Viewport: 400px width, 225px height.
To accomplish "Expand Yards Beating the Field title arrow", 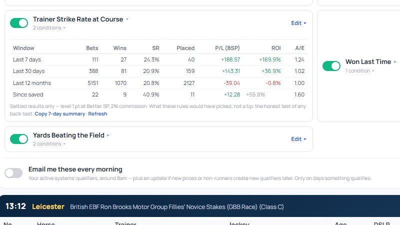I will (108, 135).
